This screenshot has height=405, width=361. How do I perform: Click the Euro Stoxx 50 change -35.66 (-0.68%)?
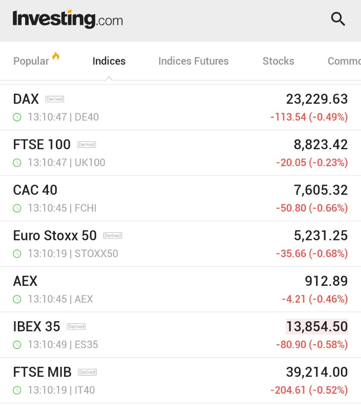[x=312, y=254]
